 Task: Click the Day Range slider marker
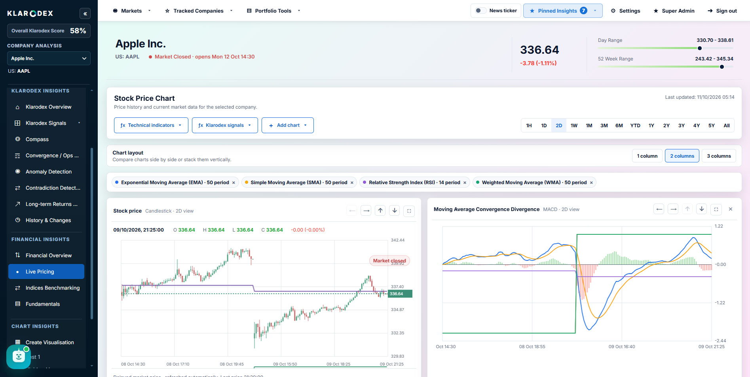coord(700,48)
